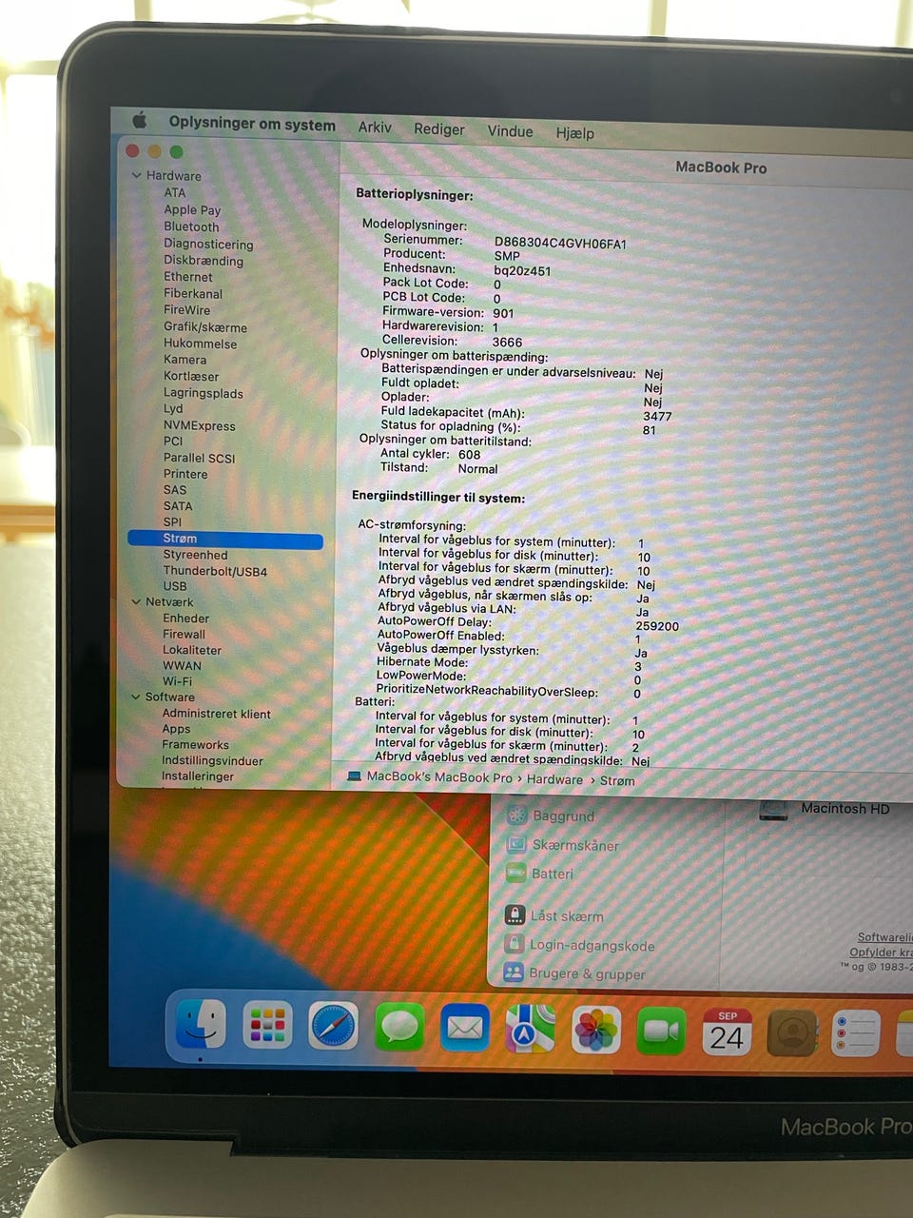This screenshot has height=1218, width=913.
Task: Launch Safari from the Dock
Action: tap(334, 1027)
